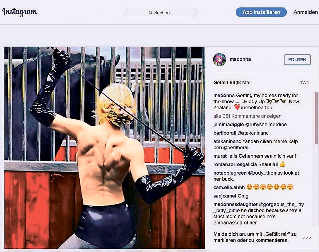Click the Gefällt 64,1k Mal likes count
This screenshot has height=252, width=319.
click(x=232, y=83)
